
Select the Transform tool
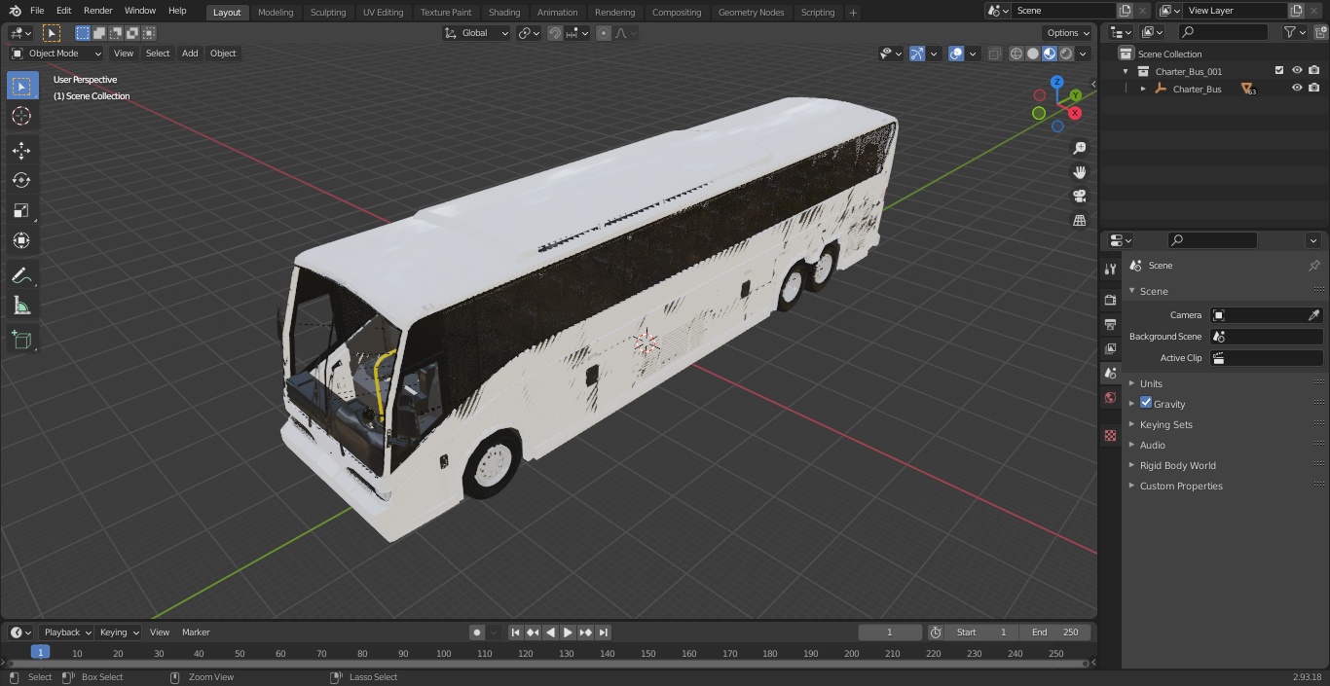click(x=21, y=240)
